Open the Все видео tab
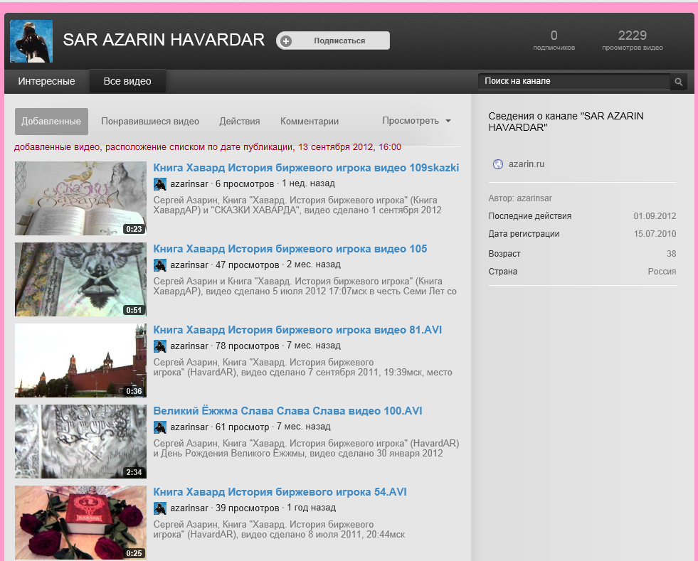The width and height of the screenshot is (698, 561). click(x=127, y=82)
